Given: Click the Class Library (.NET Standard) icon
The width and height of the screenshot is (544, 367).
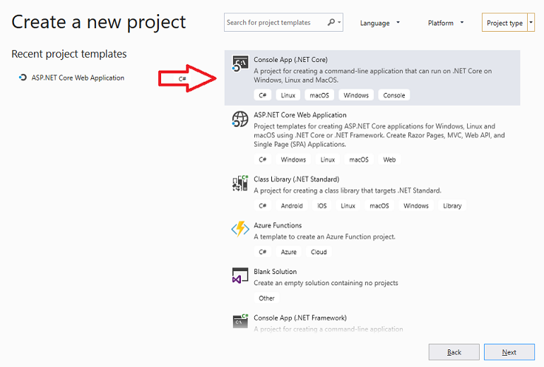Looking at the screenshot, I should [240, 183].
